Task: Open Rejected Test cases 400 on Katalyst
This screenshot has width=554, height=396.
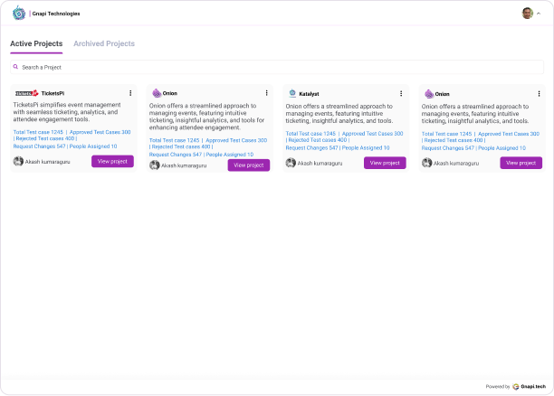Action: (318, 140)
